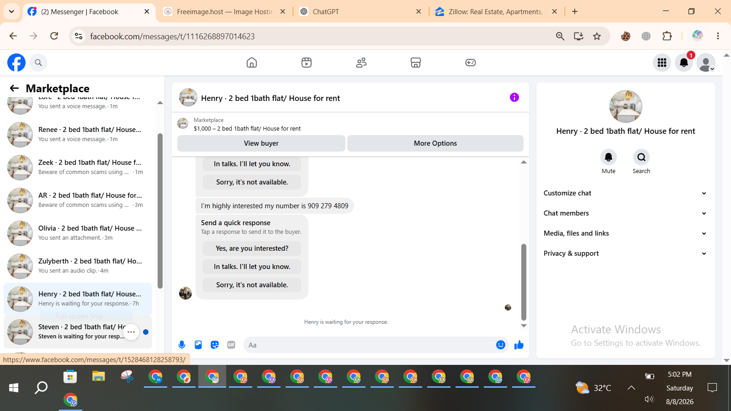The width and height of the screenshot is (731, 411).
Task: Open the browser tab search dropdown
Action: pos(11,11)
